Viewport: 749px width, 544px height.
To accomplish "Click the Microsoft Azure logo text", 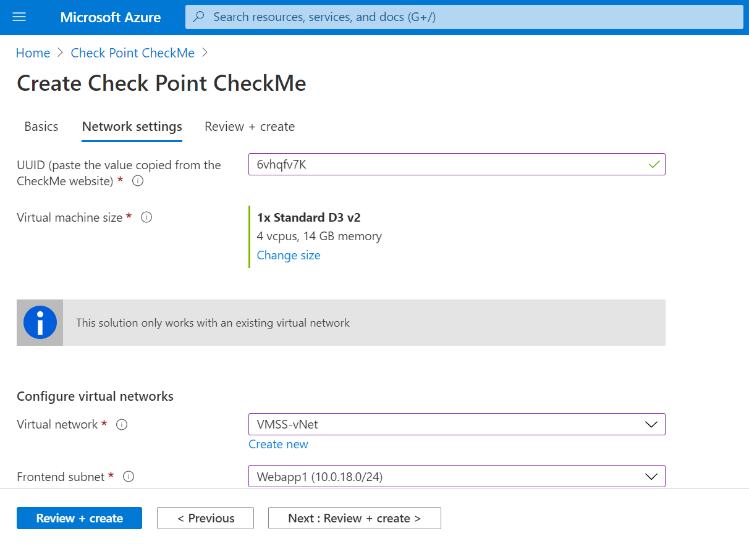I will click(x=111, y=17).
